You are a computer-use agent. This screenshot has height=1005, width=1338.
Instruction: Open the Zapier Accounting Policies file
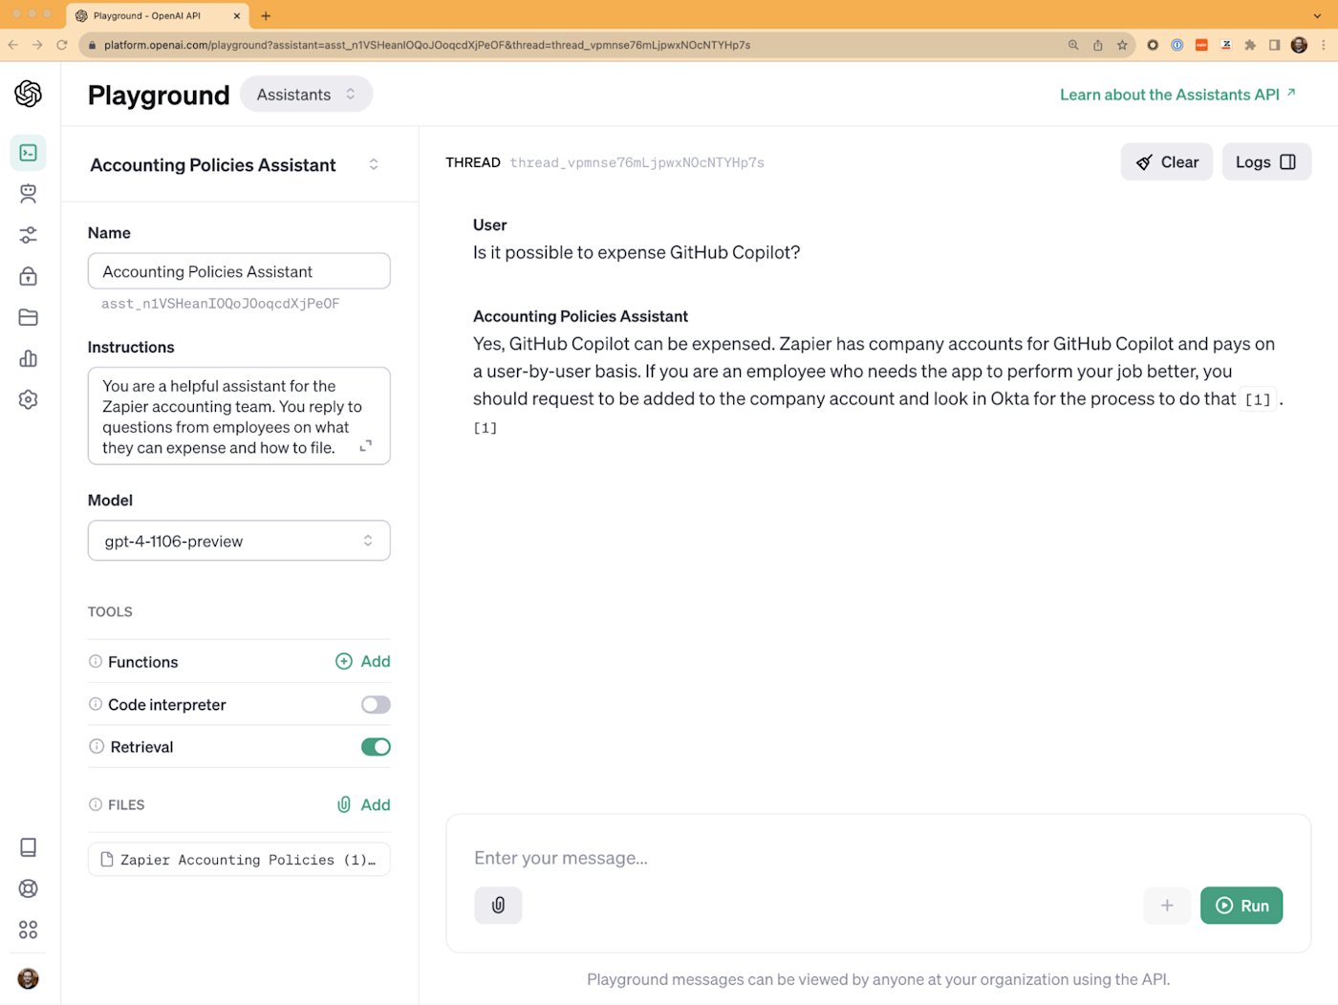[239, 860]
